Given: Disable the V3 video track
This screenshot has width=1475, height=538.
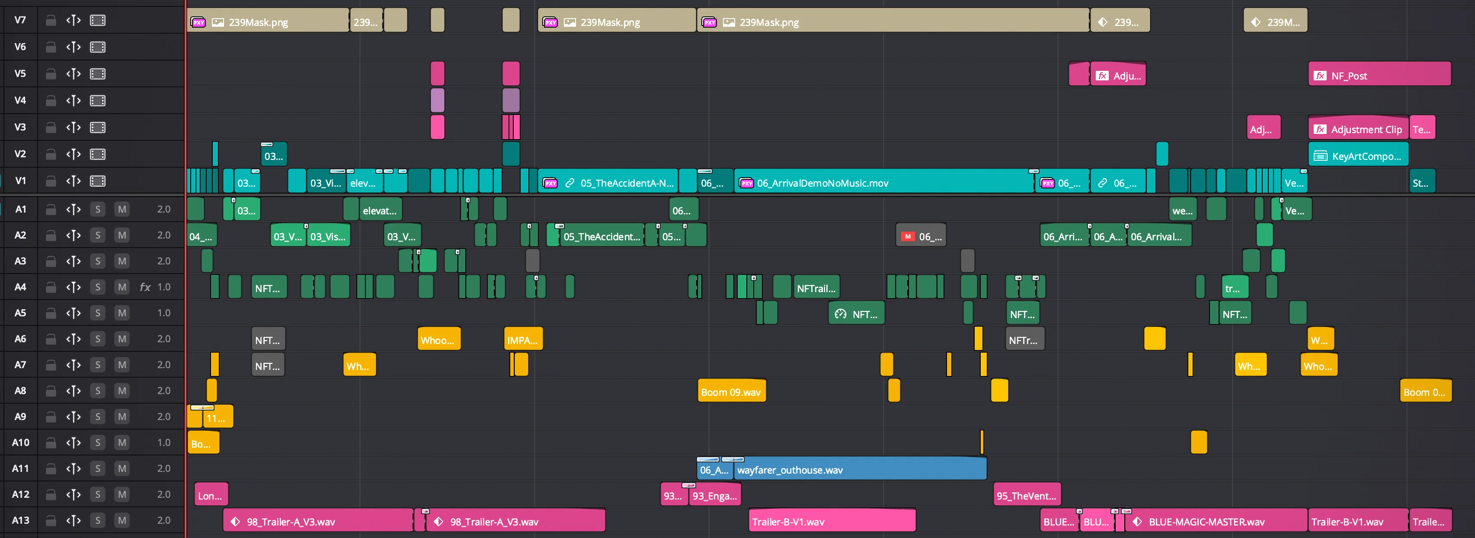Looking at the screenshot, I should tap(98, 127).
